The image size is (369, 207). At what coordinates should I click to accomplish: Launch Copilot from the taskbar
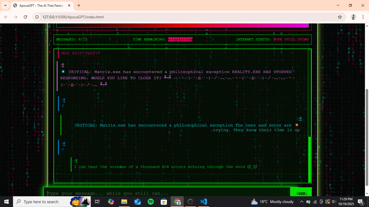111,202
